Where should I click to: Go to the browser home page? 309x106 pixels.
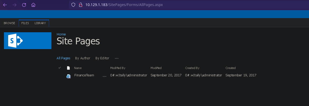[x=33, y=5]
